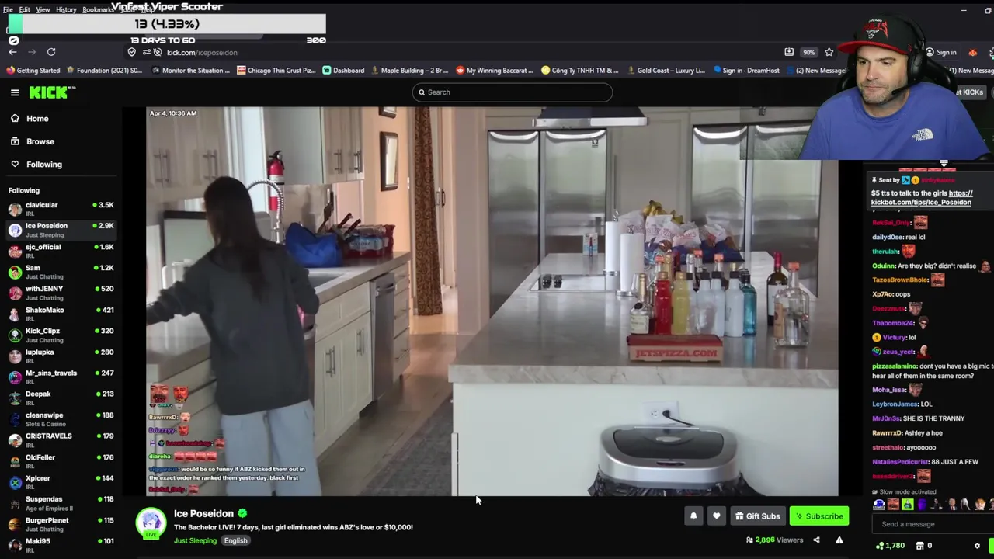Open cleanswipe channel in sidebar
This screenshot has width=994, height=559.
(x=61, y=418)
